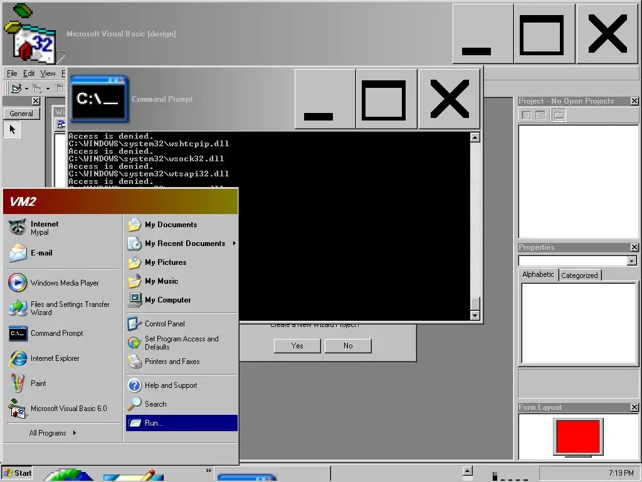The image size is (642, 482).
Task: Open Set Program Access and Defaults
Action: 182,343
